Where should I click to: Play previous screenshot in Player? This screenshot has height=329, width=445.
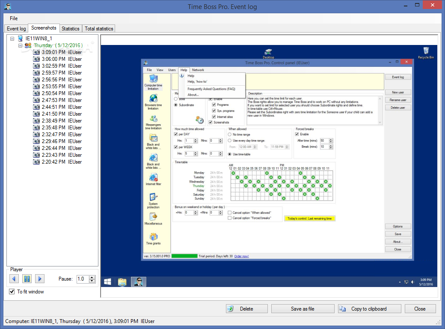click(x=14, y=279)
